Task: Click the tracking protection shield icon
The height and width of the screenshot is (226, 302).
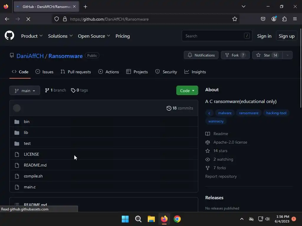Action: (x=56, y=19)
